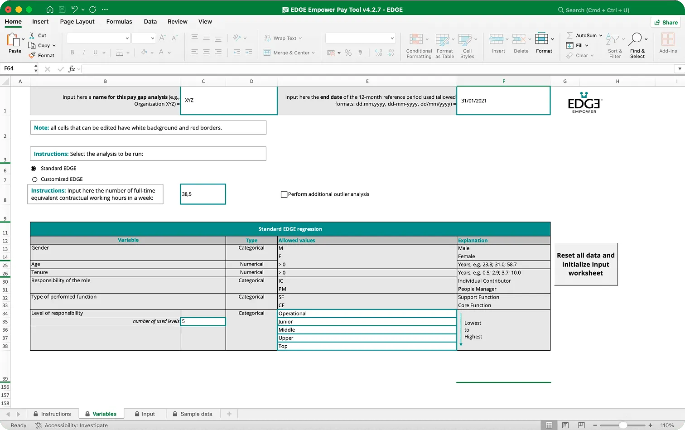Image resolution: width=685 pixels, height=430 pixels.
Task: Apply Italic formatting
Action: (84, 53)
